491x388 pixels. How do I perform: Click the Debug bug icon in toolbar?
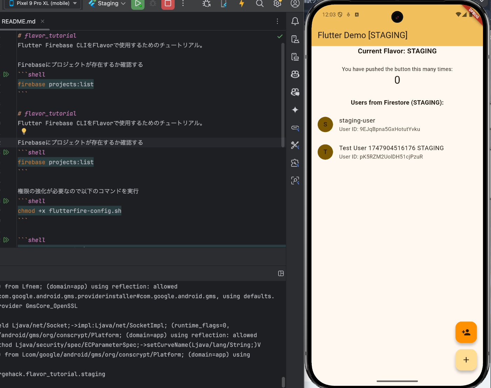click(x=153, y=4)
